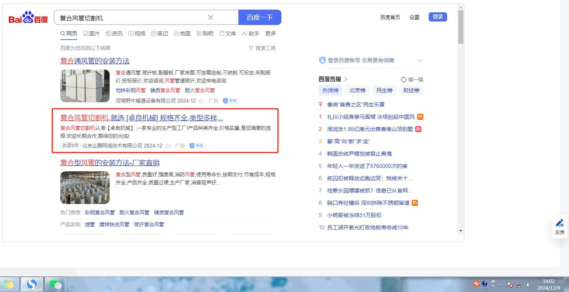Image resolution: width=569 pixels, height=292 pixels.
Task: Click the Sogou input method tray icon
Action: (476, 284)
